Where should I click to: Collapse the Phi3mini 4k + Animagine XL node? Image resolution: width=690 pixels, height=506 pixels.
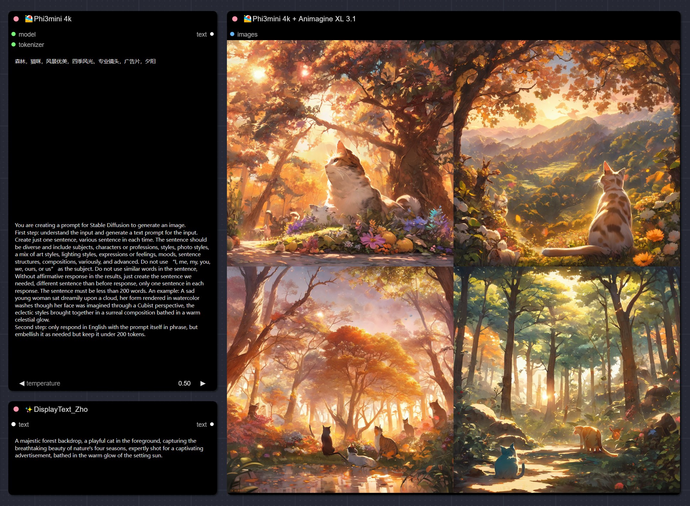coord(235,19)
